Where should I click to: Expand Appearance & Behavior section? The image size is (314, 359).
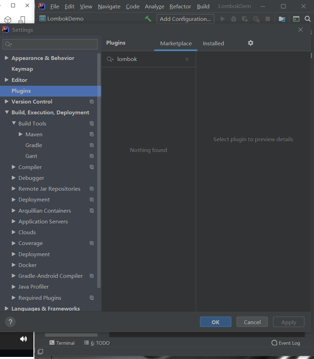7,58
